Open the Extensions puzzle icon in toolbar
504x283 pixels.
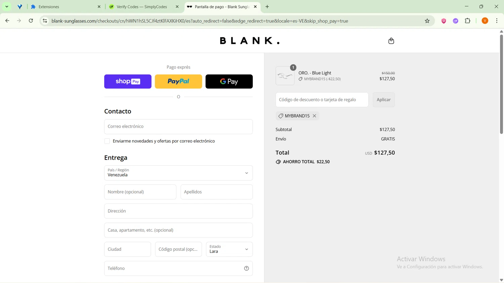(468, 21)
